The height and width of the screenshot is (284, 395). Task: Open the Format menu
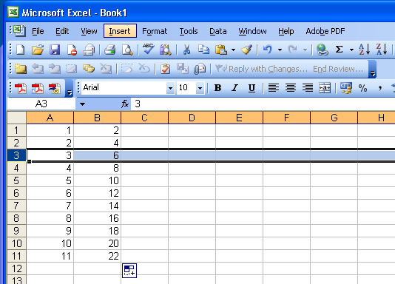155,31
